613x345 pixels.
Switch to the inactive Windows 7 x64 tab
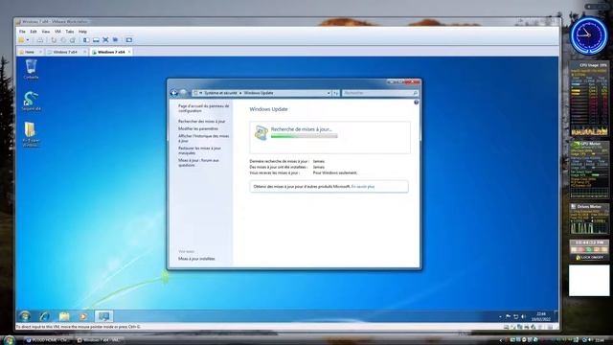(65, 52)
